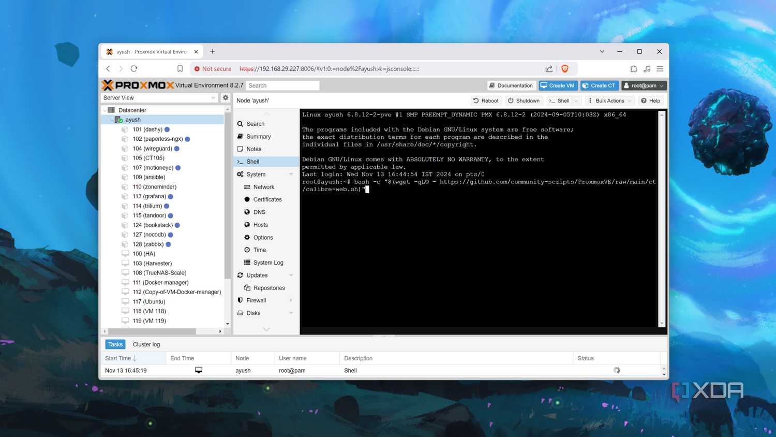Open Server View settings gear
The height and width of the screenshot is (437, 776).
(226, 97)
